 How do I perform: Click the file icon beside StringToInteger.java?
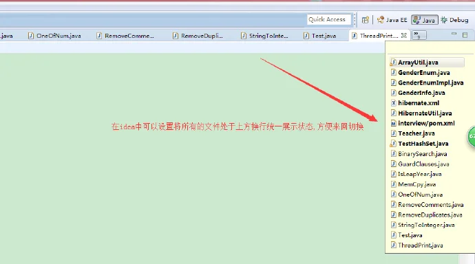coord(393,225)
